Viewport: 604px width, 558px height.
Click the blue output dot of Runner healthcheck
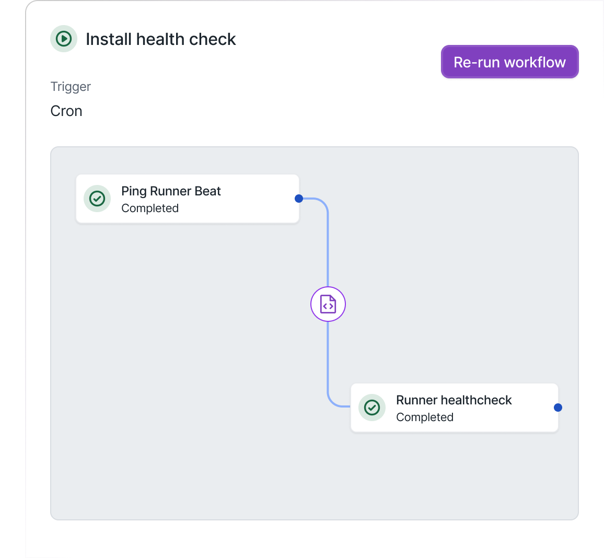point(558,408)
